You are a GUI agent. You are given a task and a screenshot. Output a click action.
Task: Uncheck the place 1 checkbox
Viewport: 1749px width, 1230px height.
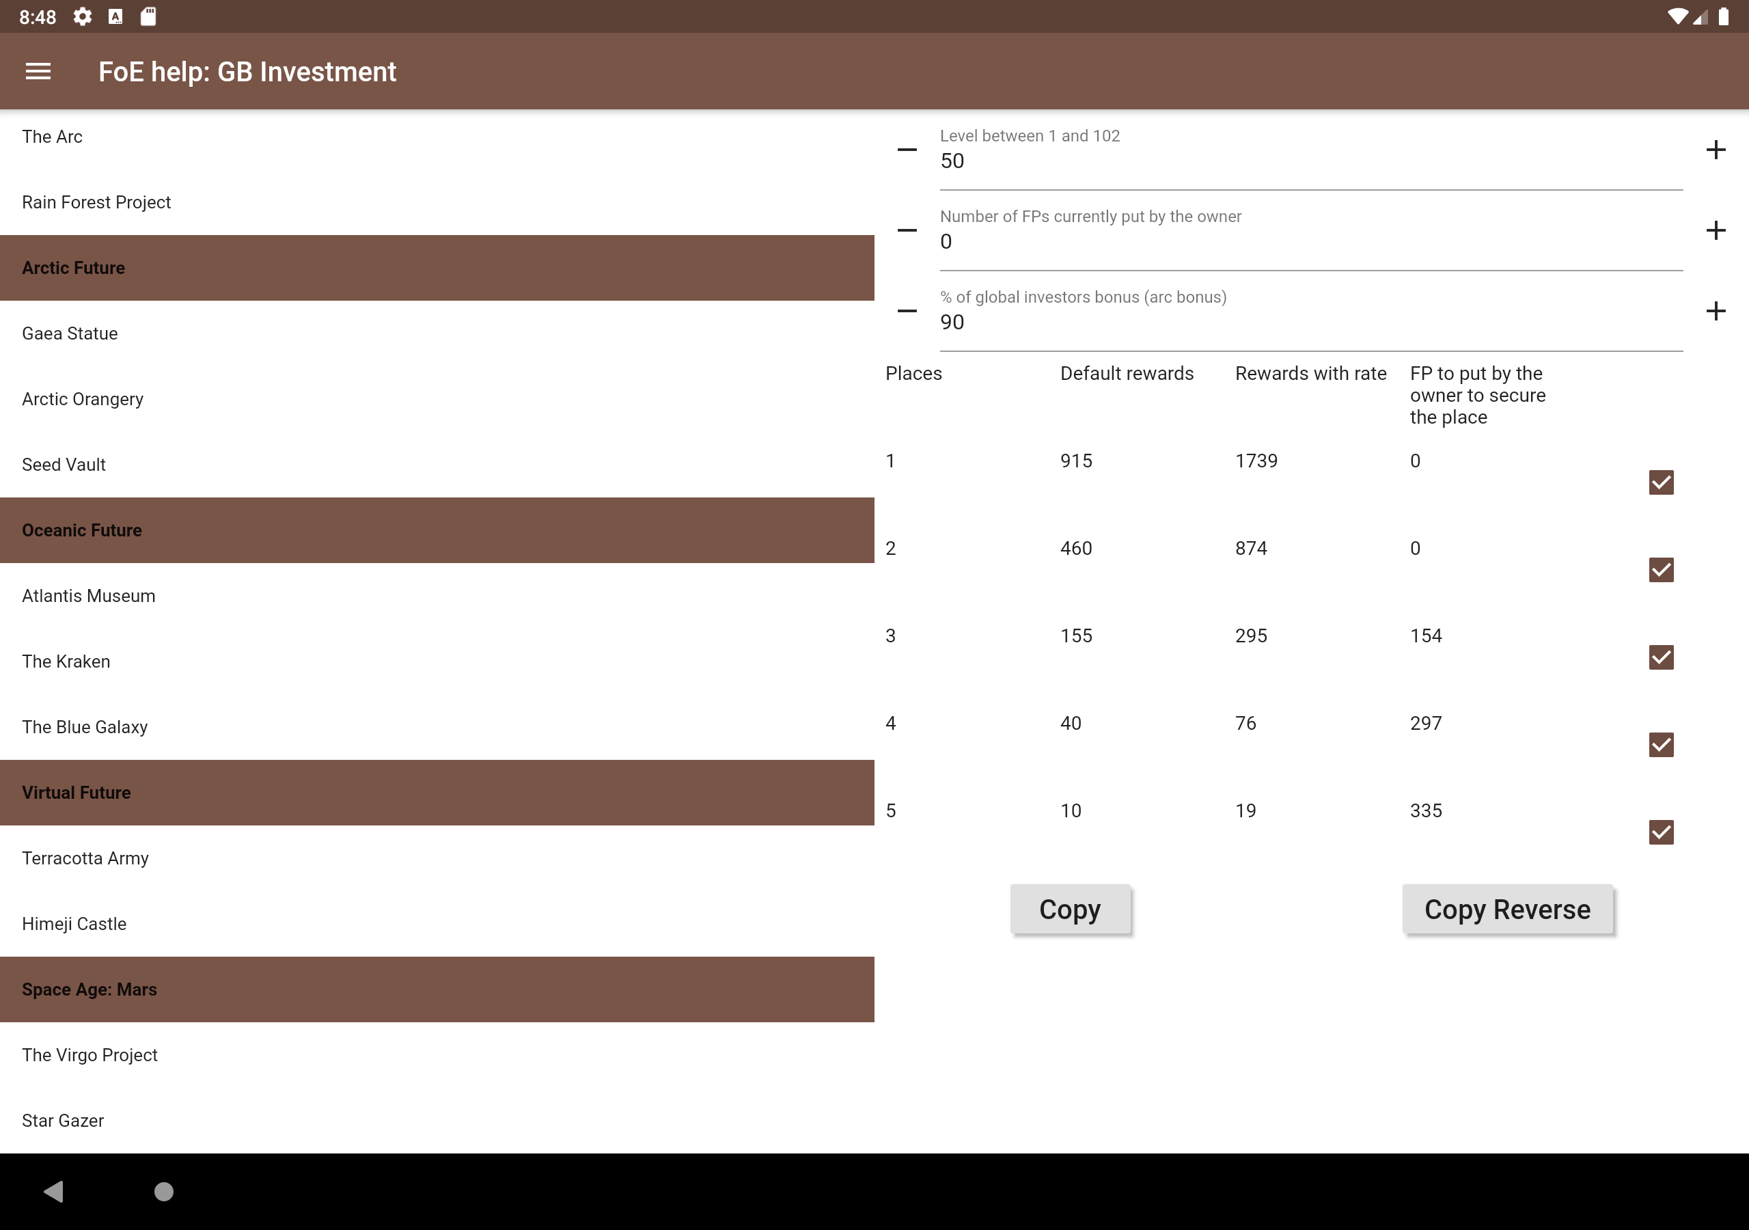[x=1661, y=482]
